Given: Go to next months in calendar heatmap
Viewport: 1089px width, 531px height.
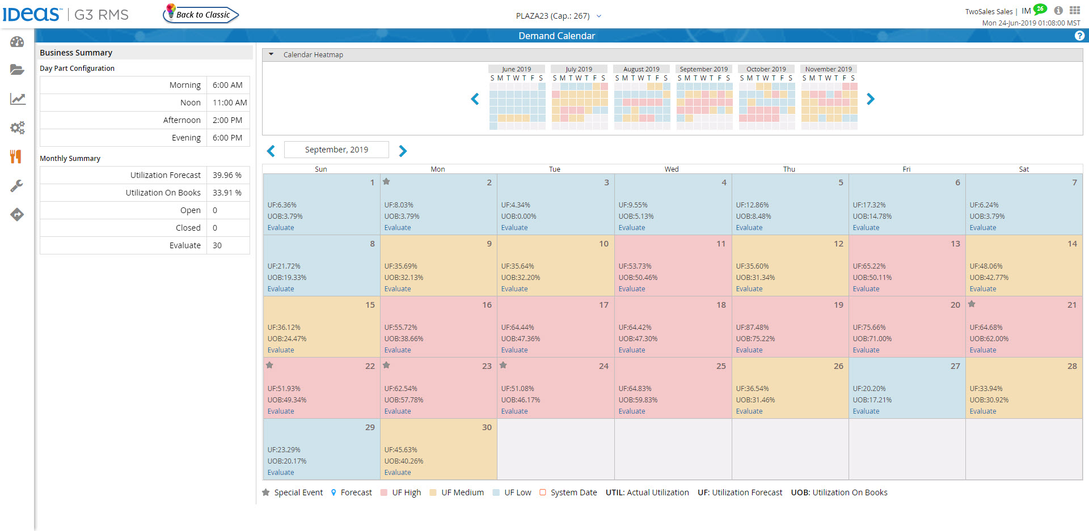Looking at the screenshot, I should pyautogui.click(x=871, y=99).
